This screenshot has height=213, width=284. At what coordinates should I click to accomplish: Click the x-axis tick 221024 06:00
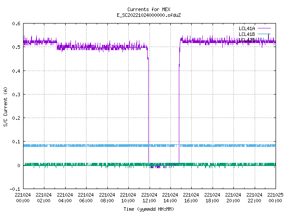coord(86,197)
